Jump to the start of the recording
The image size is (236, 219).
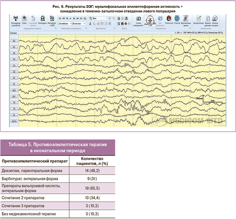[59, 18]
